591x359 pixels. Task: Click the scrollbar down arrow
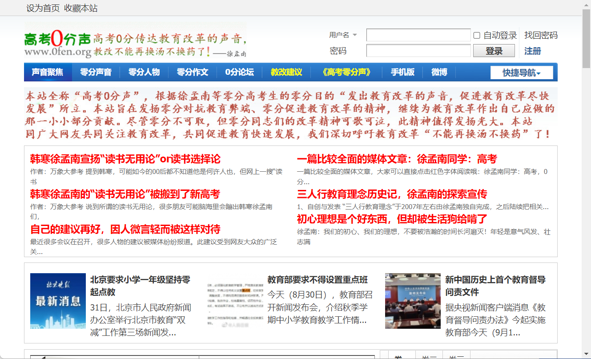[587, 355]
